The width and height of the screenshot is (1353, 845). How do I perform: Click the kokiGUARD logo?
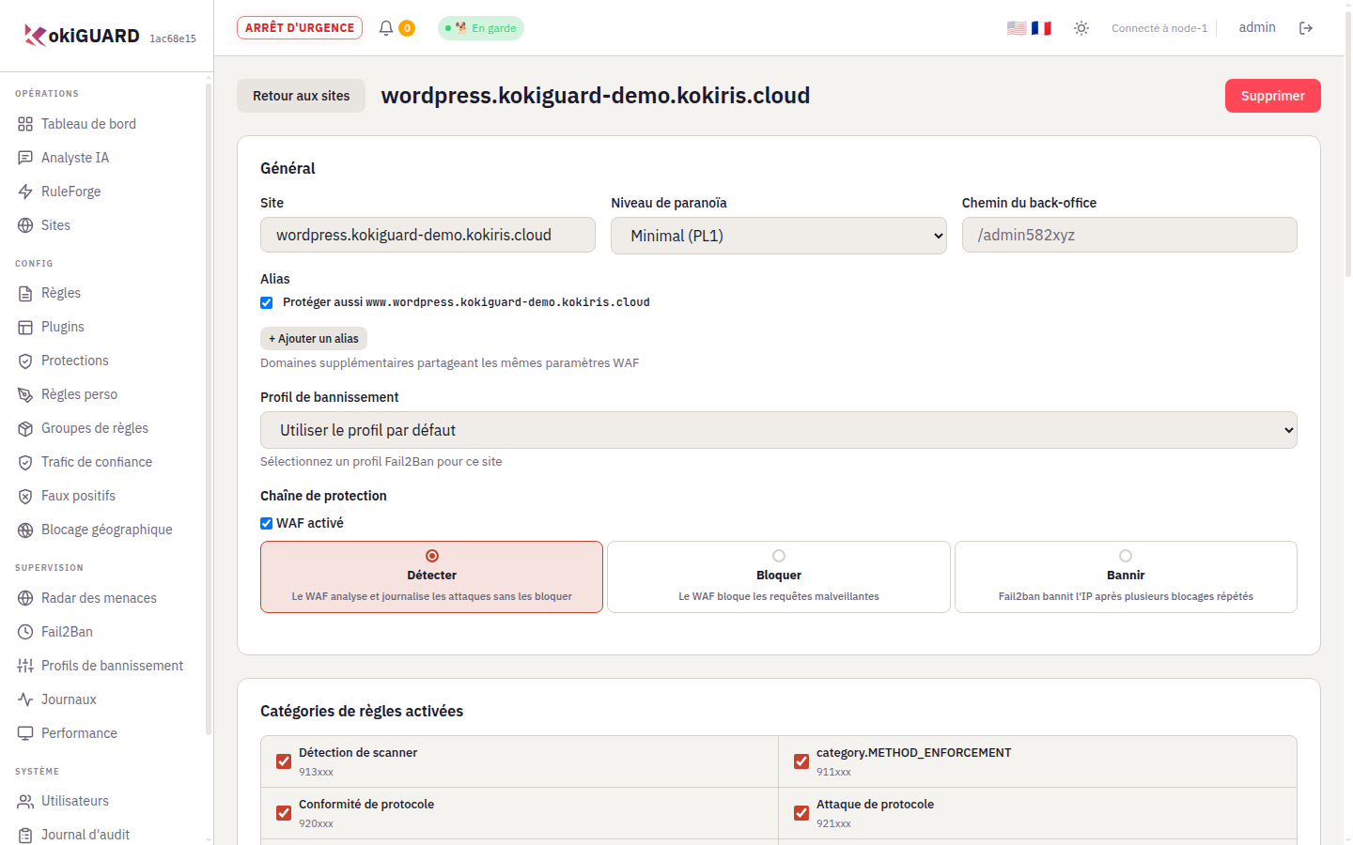point(82,36)
